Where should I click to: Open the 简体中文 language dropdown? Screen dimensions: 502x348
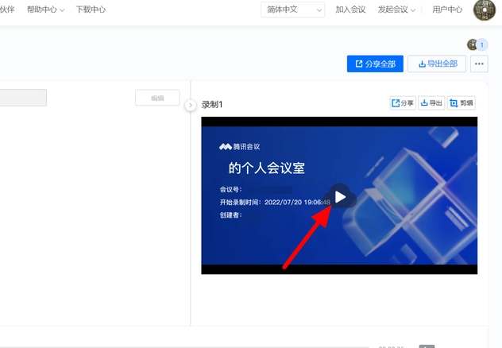293,10
